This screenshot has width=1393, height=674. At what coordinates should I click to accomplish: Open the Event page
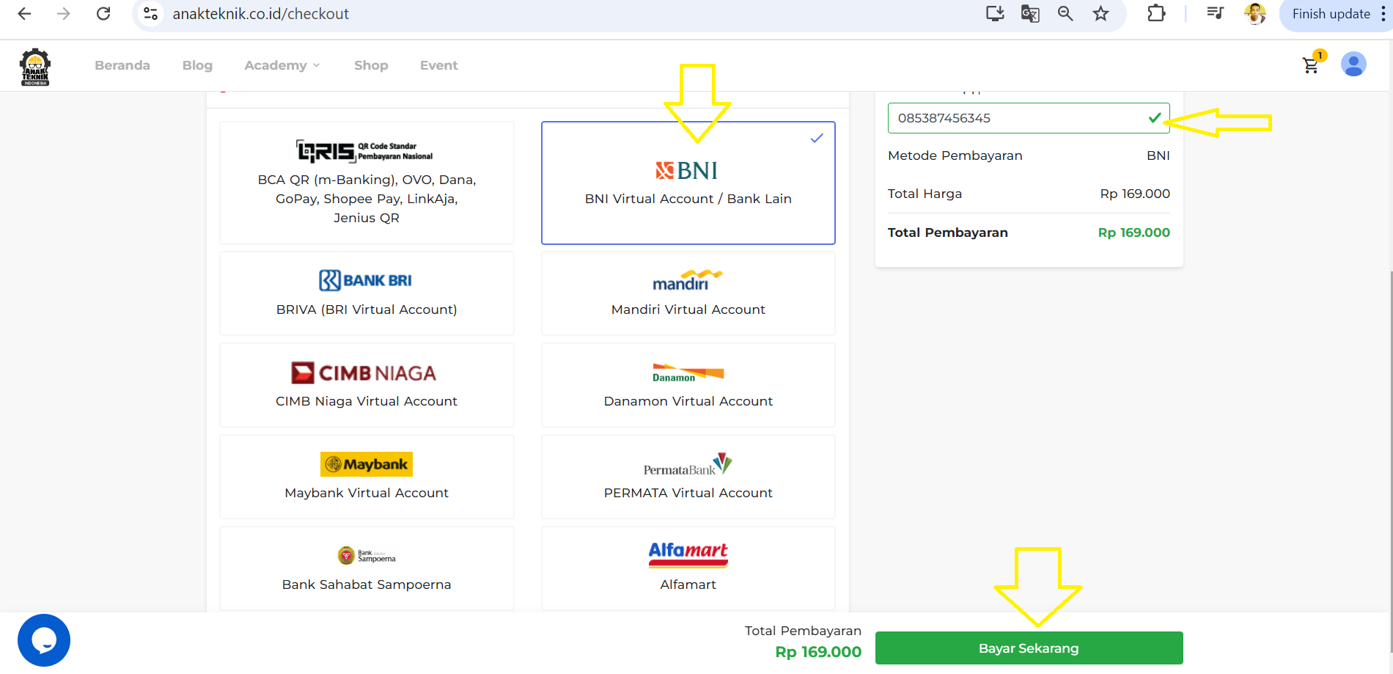click(x=438, y=65)
